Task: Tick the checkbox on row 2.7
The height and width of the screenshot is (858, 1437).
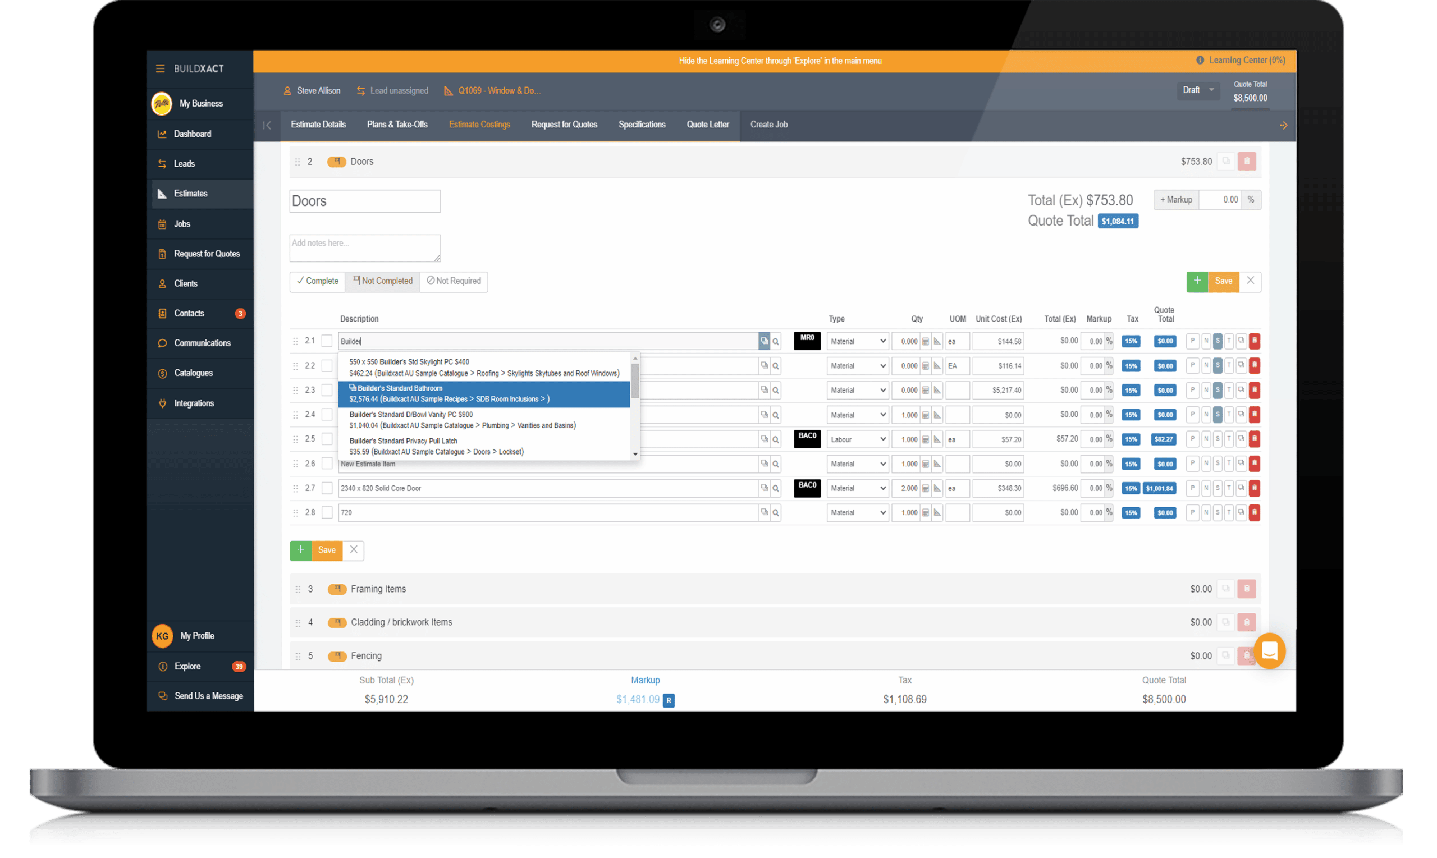Action: [327, 489]
